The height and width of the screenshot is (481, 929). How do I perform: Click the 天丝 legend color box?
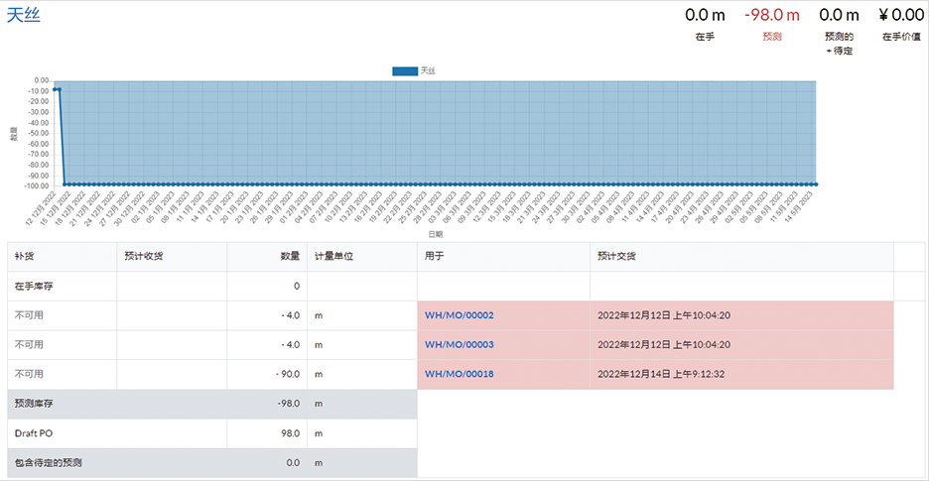405,70
